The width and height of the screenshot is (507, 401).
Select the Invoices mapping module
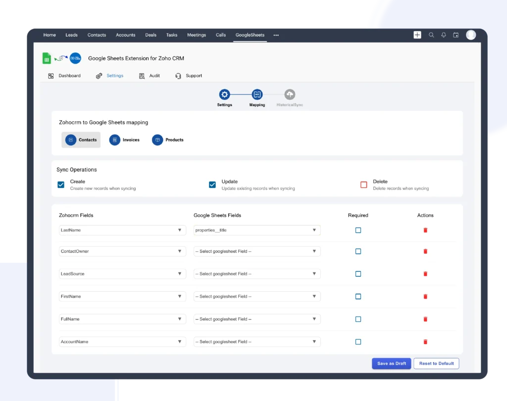[x=124, y=140]
